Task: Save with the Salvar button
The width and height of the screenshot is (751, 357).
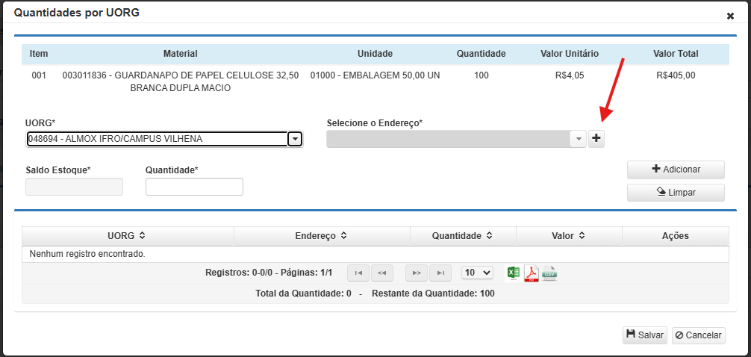Action: pos(644,335)
